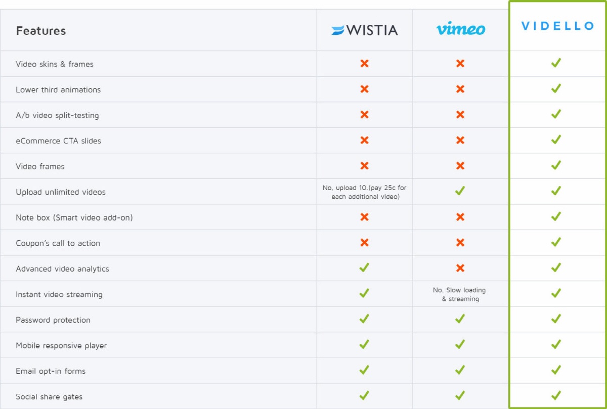607x409 pixels.
Task: Click Wistia's red X for Coupon's call to action
Action: tap(364, 242)
